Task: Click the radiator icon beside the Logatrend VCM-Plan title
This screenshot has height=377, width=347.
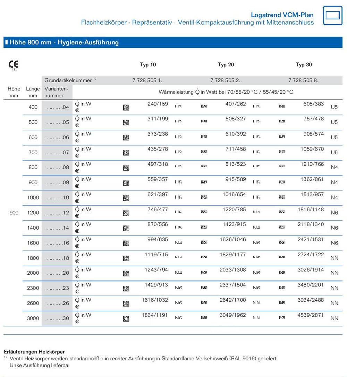Action: coord(332,15)
